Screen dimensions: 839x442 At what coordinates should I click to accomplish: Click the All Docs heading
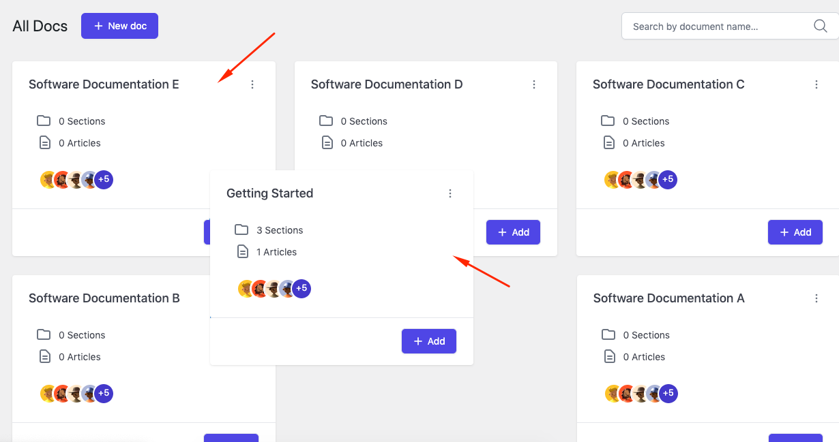coord(40,27)
